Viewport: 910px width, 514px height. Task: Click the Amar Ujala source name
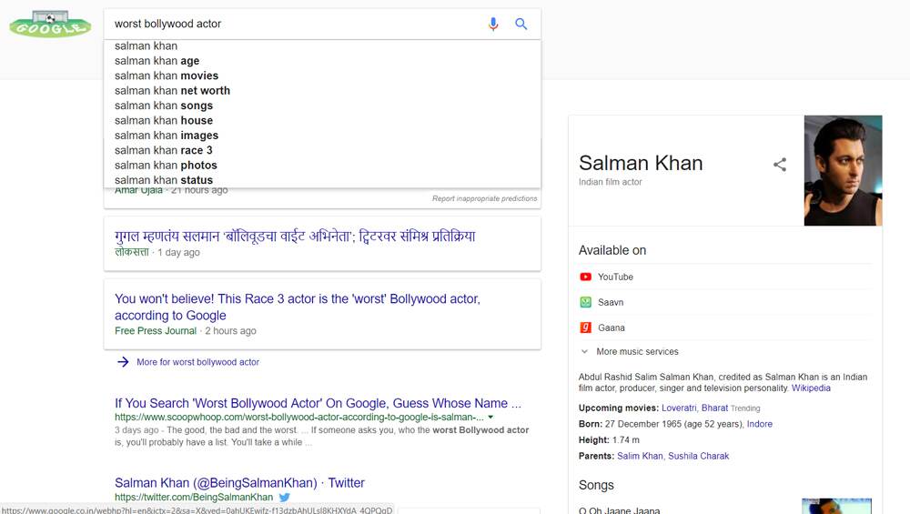[x=138, y=190]
